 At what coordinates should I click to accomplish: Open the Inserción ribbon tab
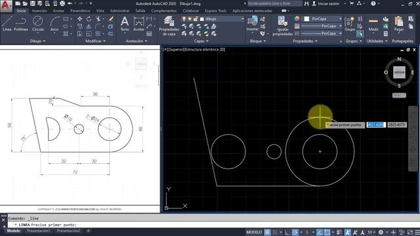coord(39,10)
